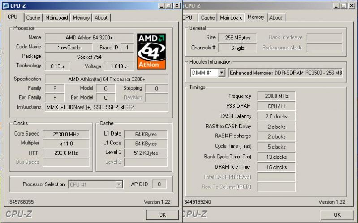358x223 pixels.
Task: Minimize the right CPU-Z window
Action: (x=336, y=6)
